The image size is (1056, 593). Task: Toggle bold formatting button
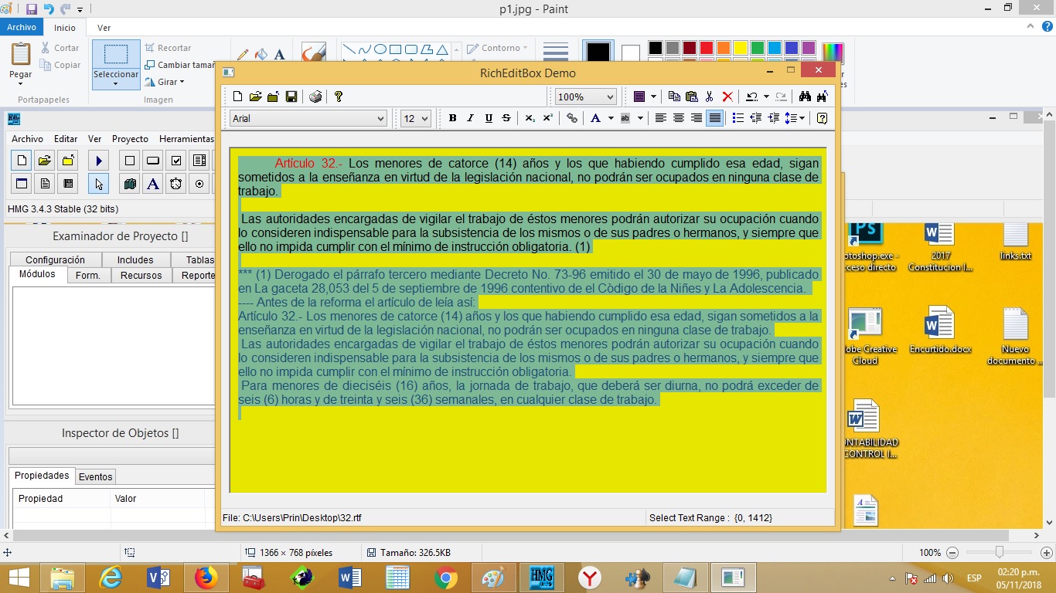[x=452, y=118]
